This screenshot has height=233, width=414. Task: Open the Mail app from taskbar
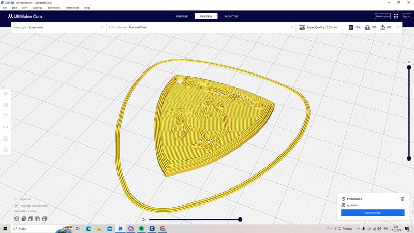110,228
